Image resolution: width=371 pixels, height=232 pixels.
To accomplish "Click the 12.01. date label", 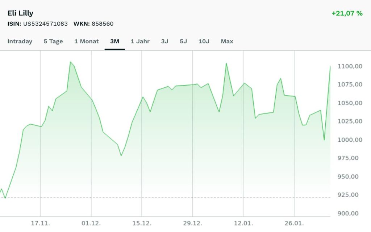I will (243, 223).
